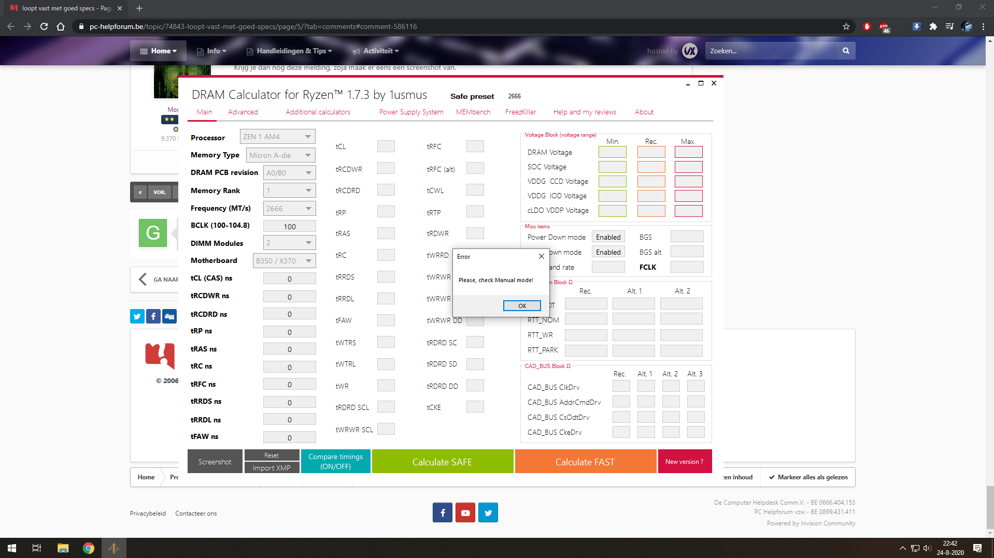Close the Error dialog with its X
Viewport: 994px width, 558px height.
click(x=541, y=256)
